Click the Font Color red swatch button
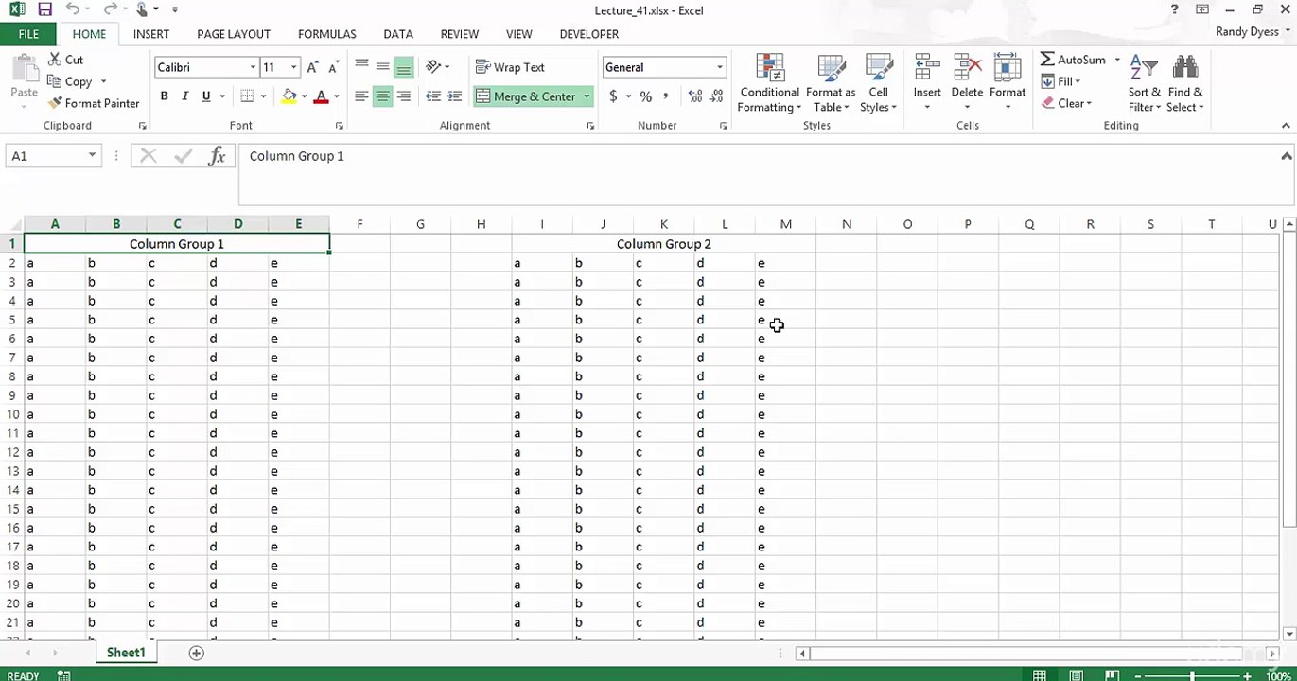The image size is (1297, 681). (321, 96)
